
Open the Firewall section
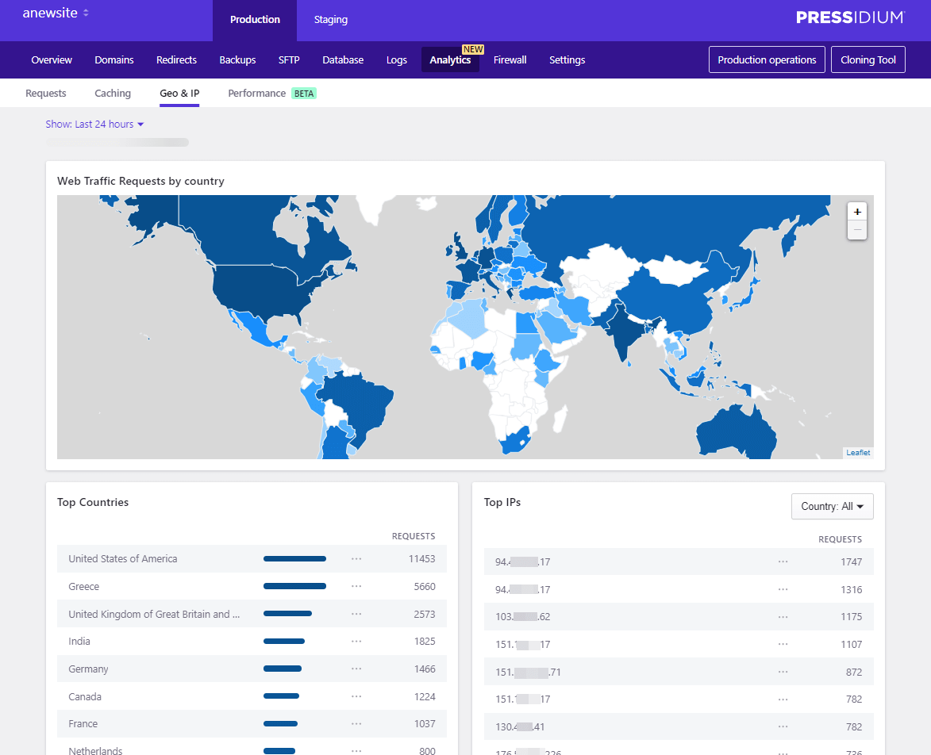510,60
